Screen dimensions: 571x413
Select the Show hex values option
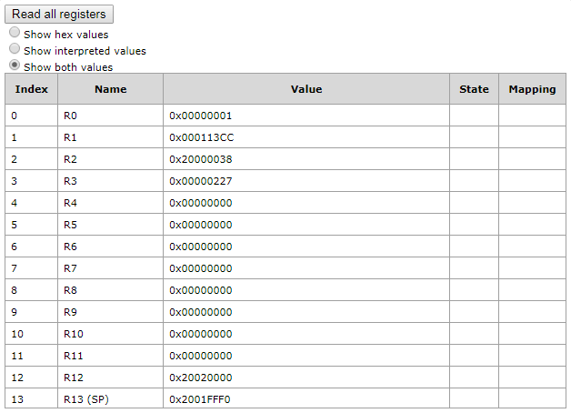[x=15, y=34]
